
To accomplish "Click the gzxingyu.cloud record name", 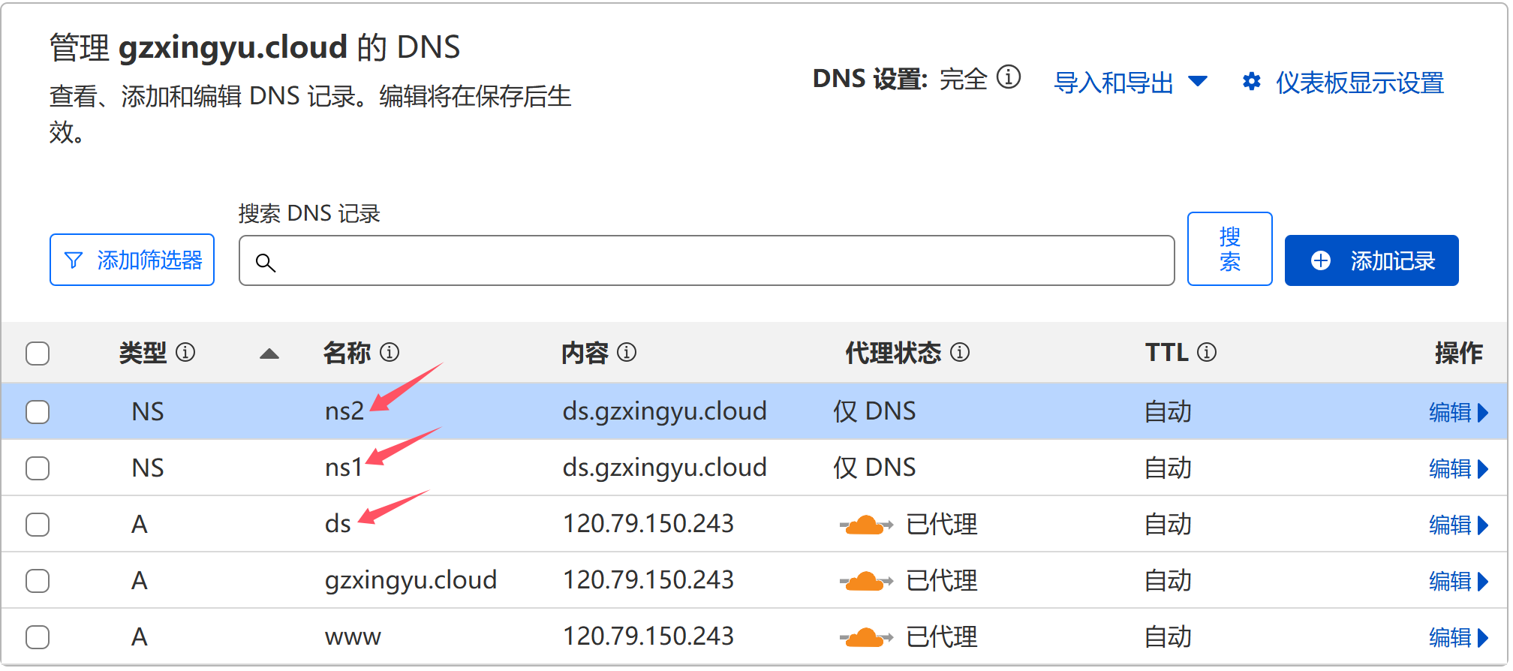I will tap(411, 580).
